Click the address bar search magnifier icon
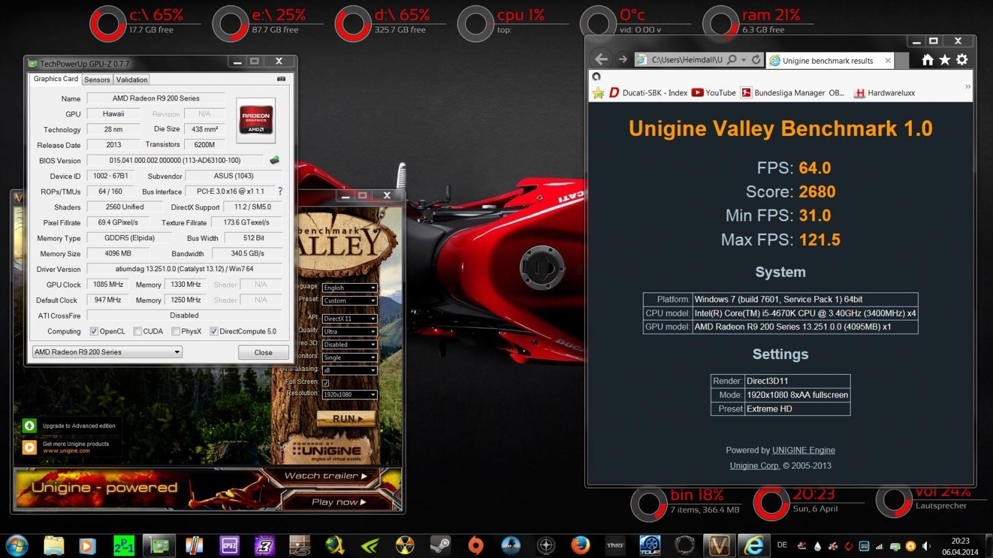This screenshot has width=993, height=558. pyautogui.click(x=731, y=60)
